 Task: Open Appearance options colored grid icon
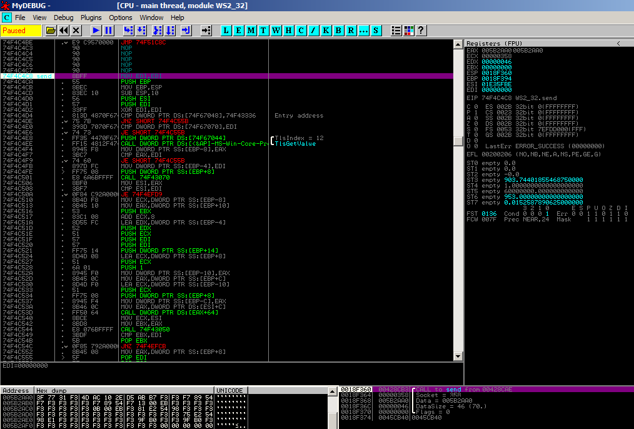click(409, 30)
